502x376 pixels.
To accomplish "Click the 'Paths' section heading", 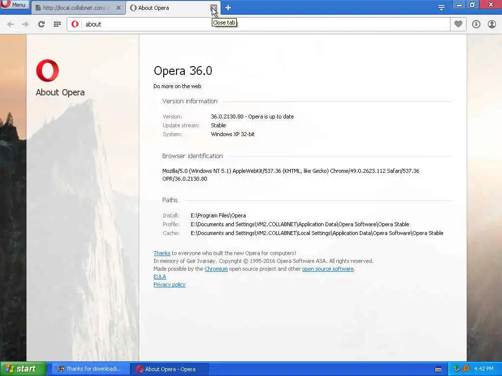I will [x=170, y=200].
